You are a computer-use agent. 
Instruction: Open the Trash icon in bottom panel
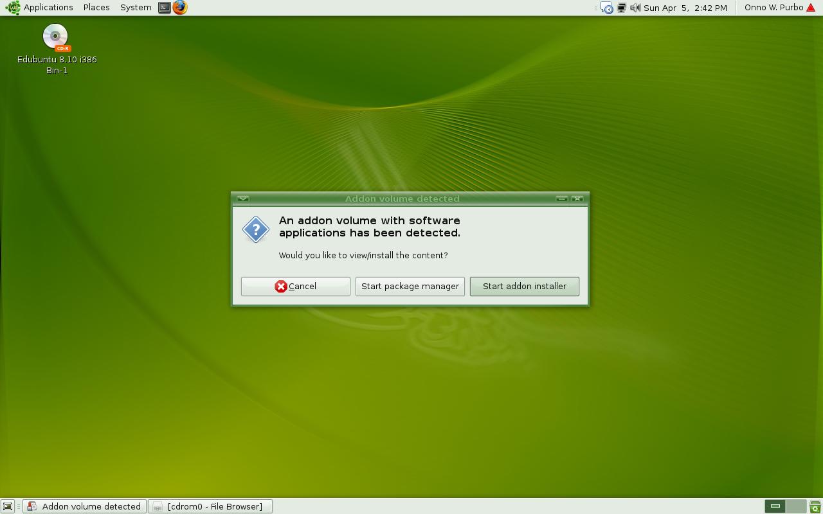(815, 506)
